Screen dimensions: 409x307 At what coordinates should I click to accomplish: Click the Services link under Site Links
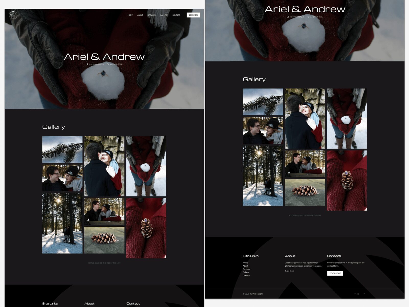coord(246,269)
